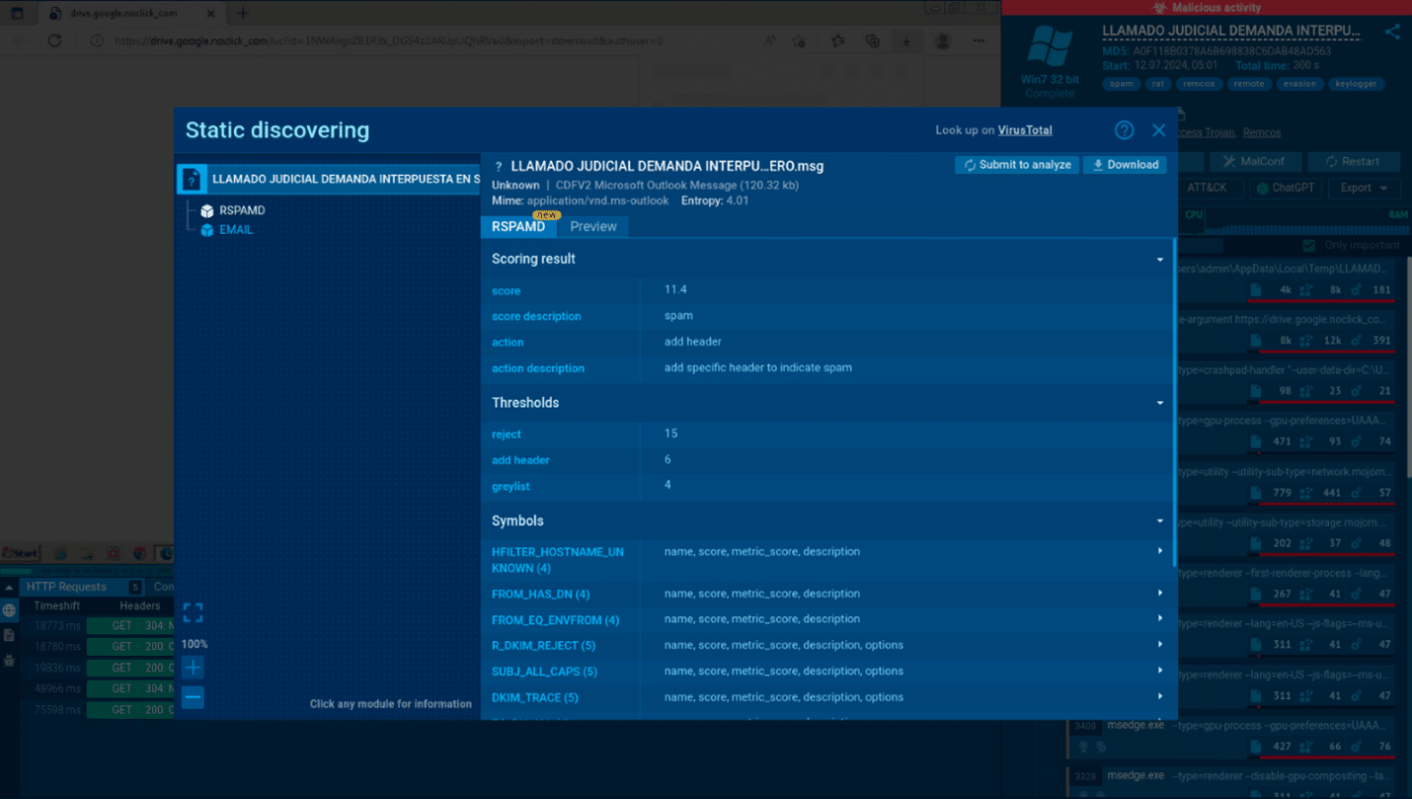Click the evasion tag
This screenshot has height=799, width=1412.
pyautogui.click(x=1299, y=84)
